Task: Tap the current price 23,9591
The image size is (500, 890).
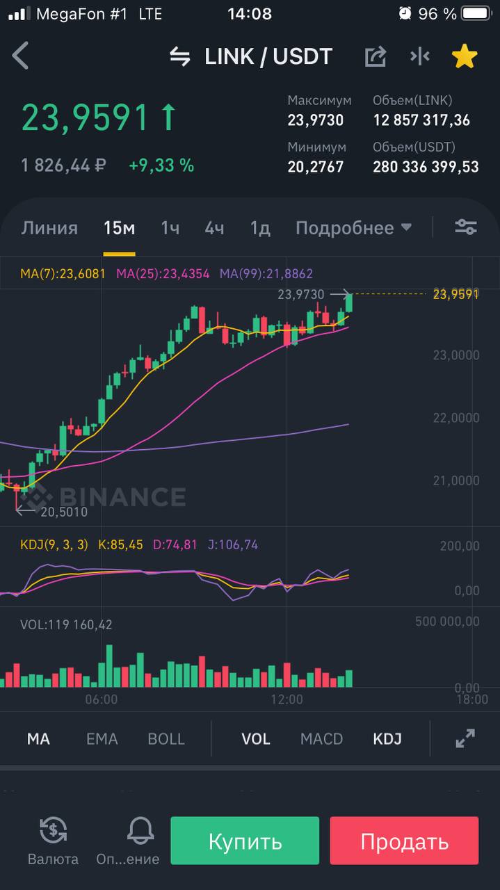Action: 85,118
